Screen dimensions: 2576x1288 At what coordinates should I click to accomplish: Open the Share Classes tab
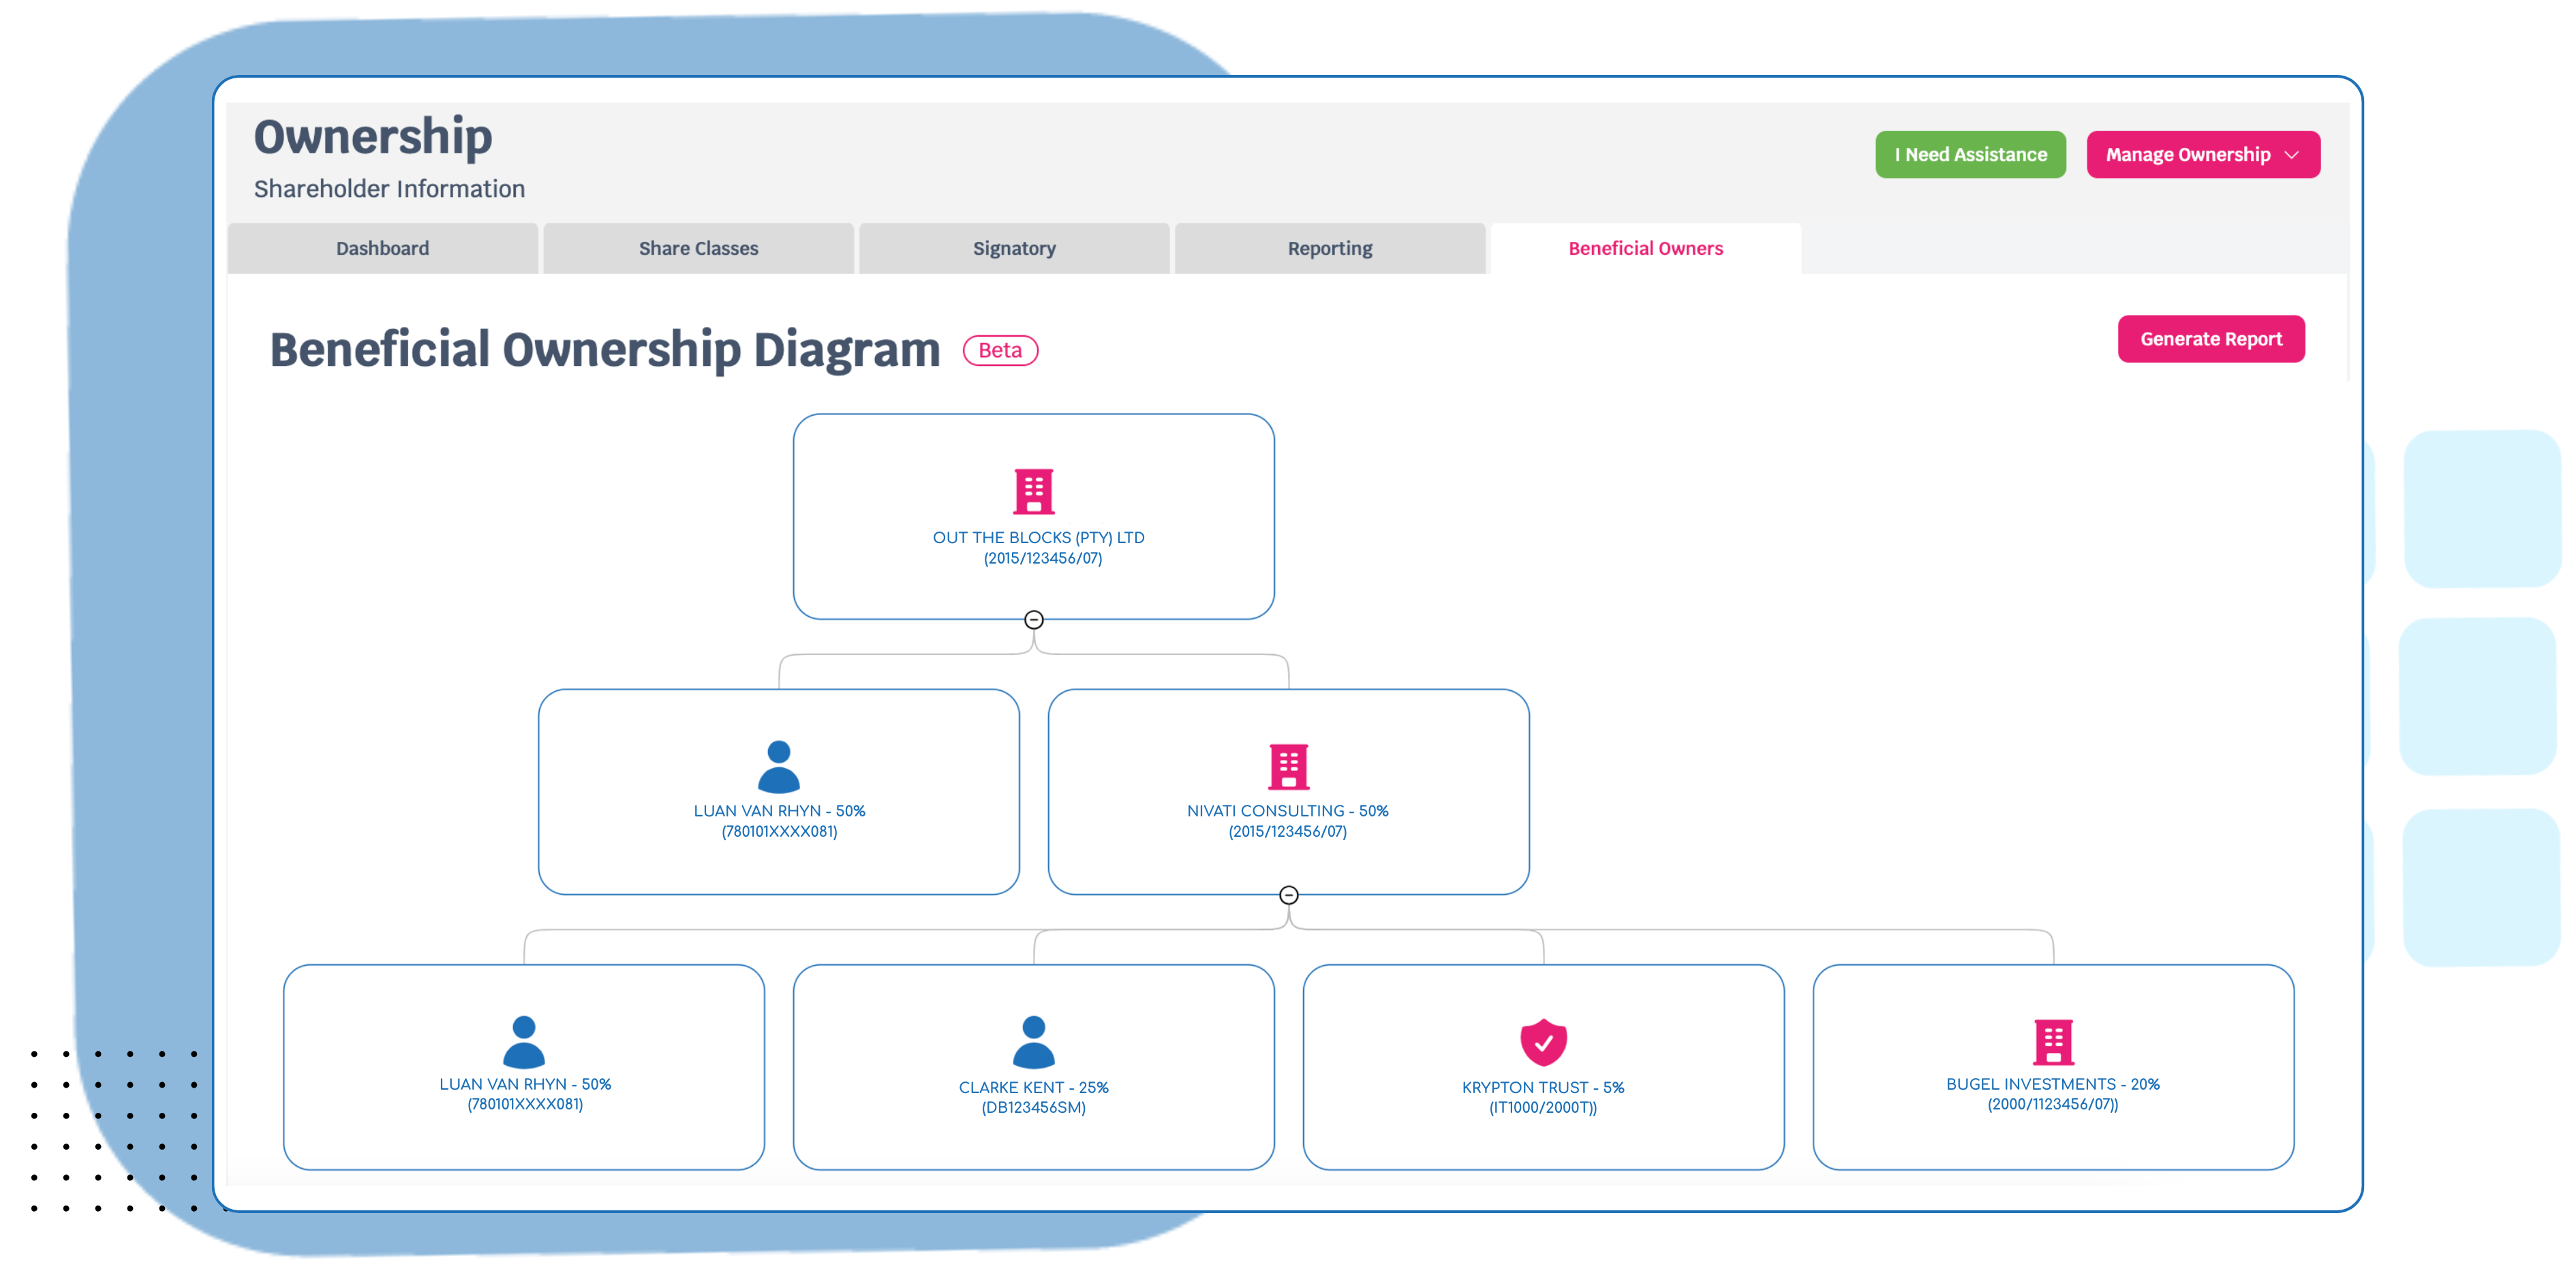click(x=698, y=248)
